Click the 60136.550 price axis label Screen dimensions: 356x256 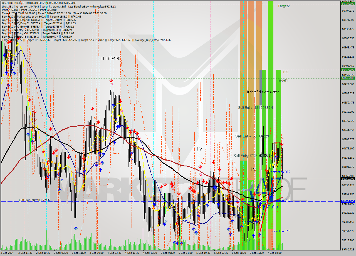[x=348, y=157]
